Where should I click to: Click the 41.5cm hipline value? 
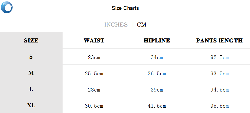(x=157, y=106)
